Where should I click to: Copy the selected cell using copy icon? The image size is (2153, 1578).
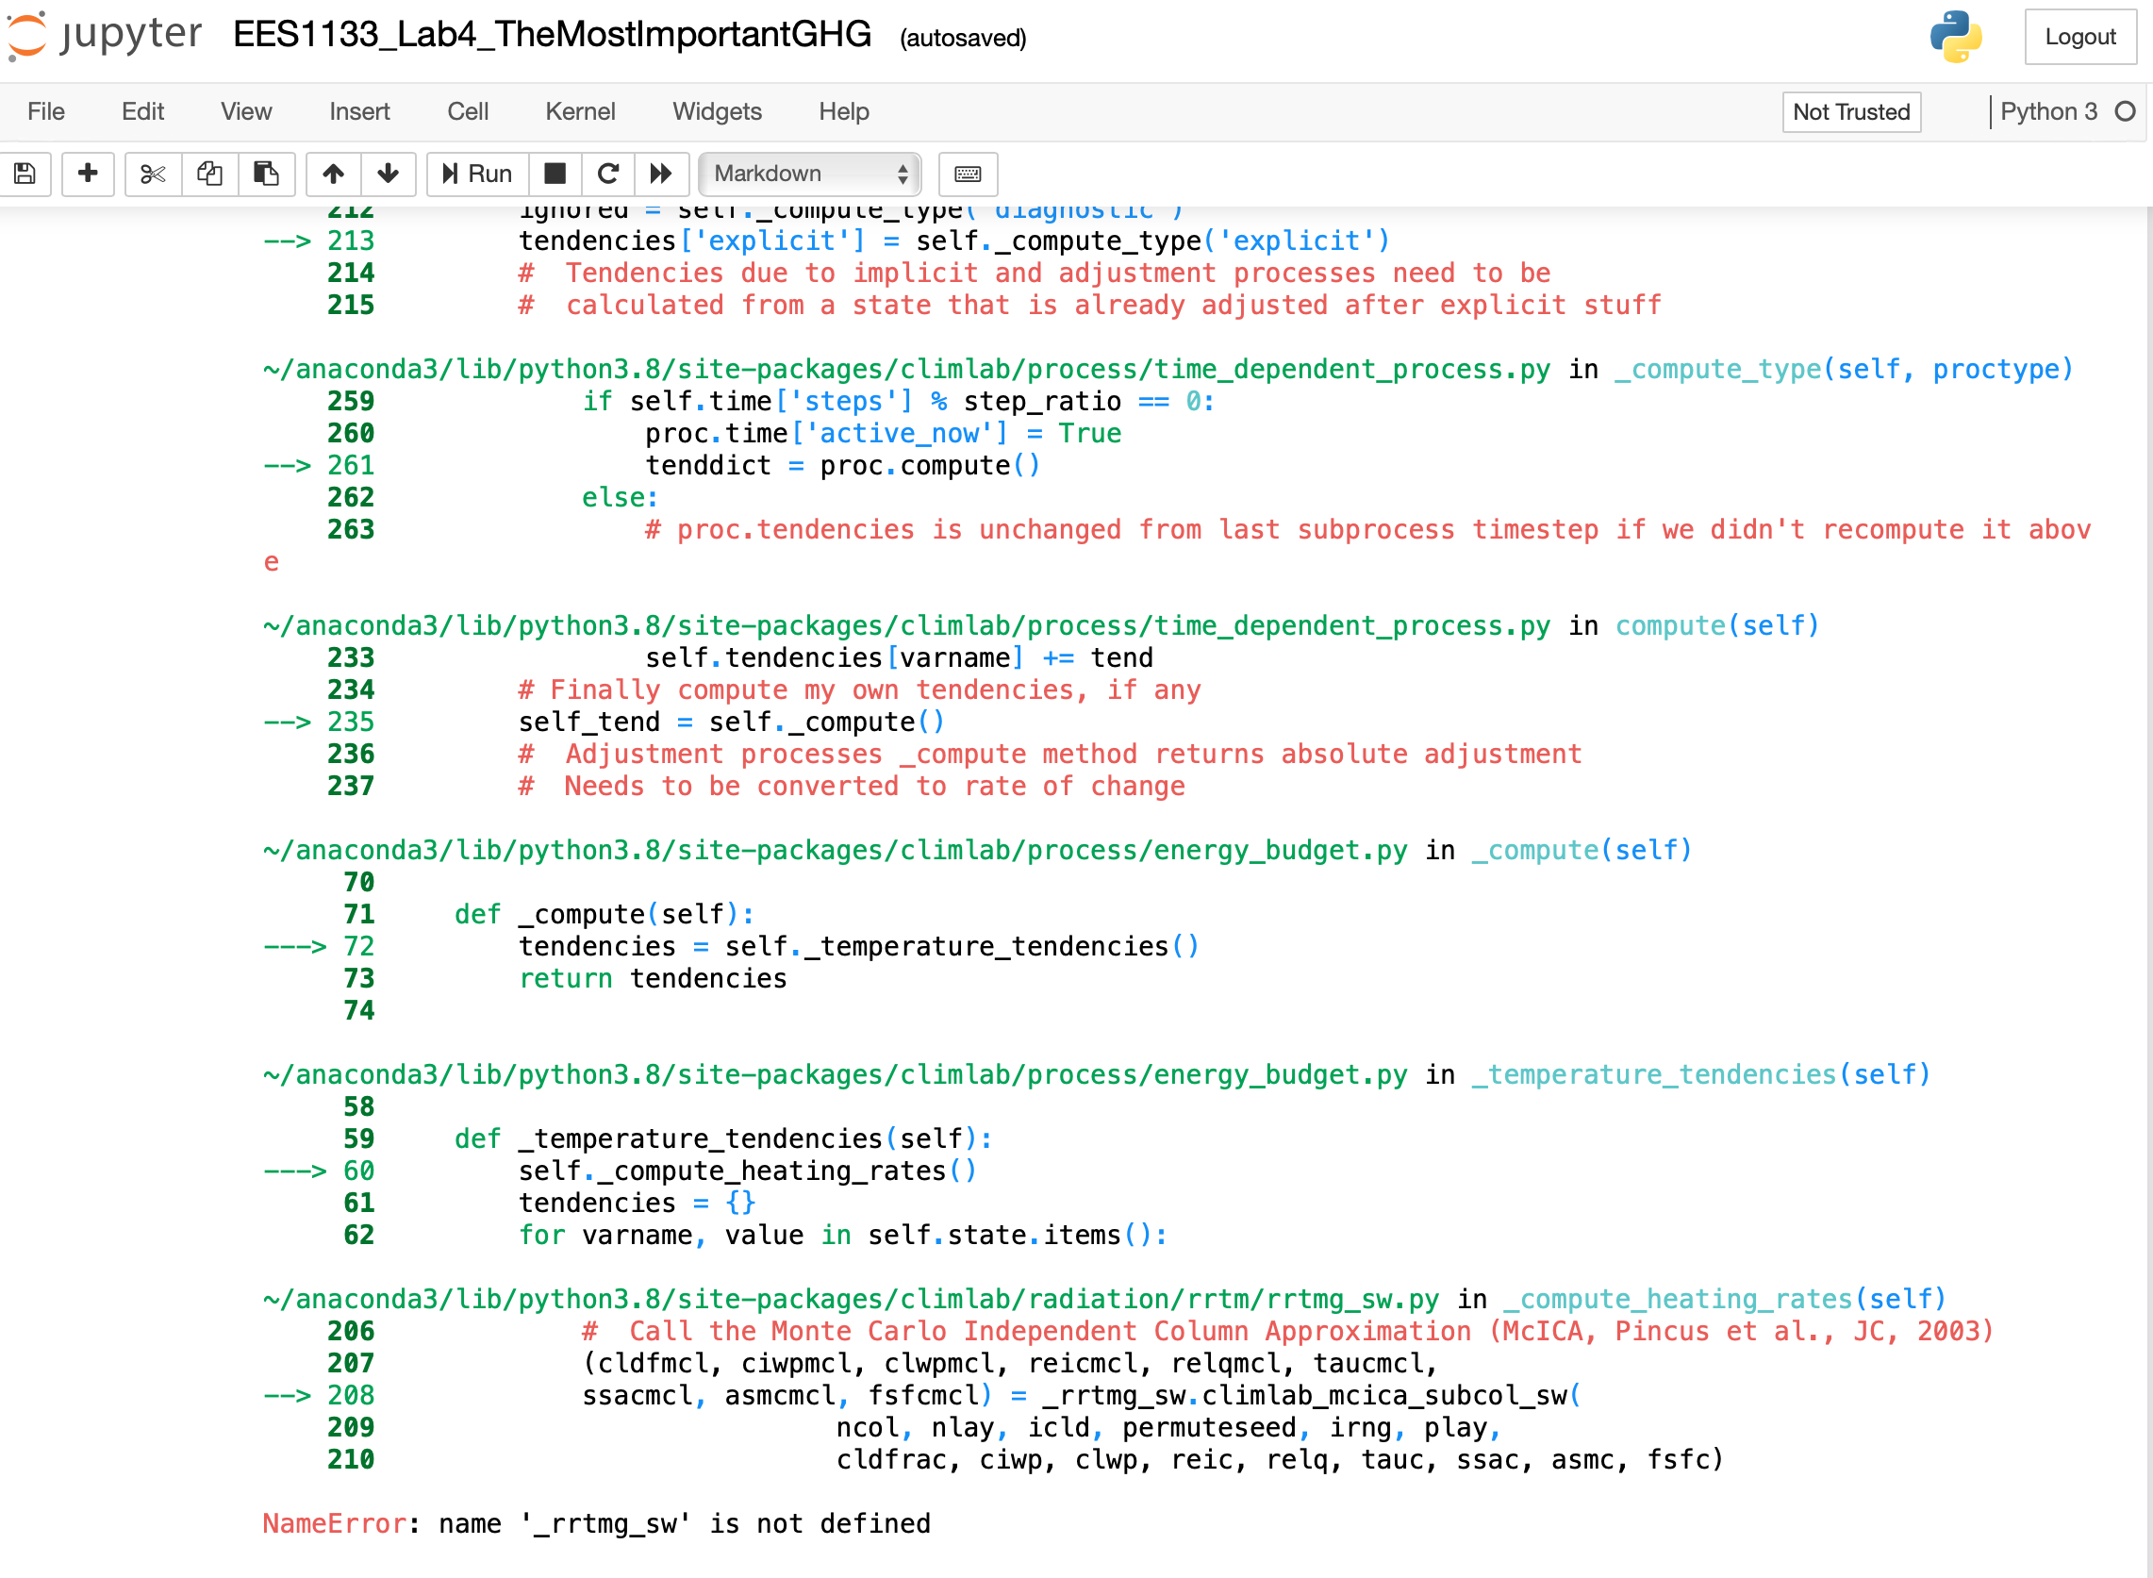[x=209, y=174]
